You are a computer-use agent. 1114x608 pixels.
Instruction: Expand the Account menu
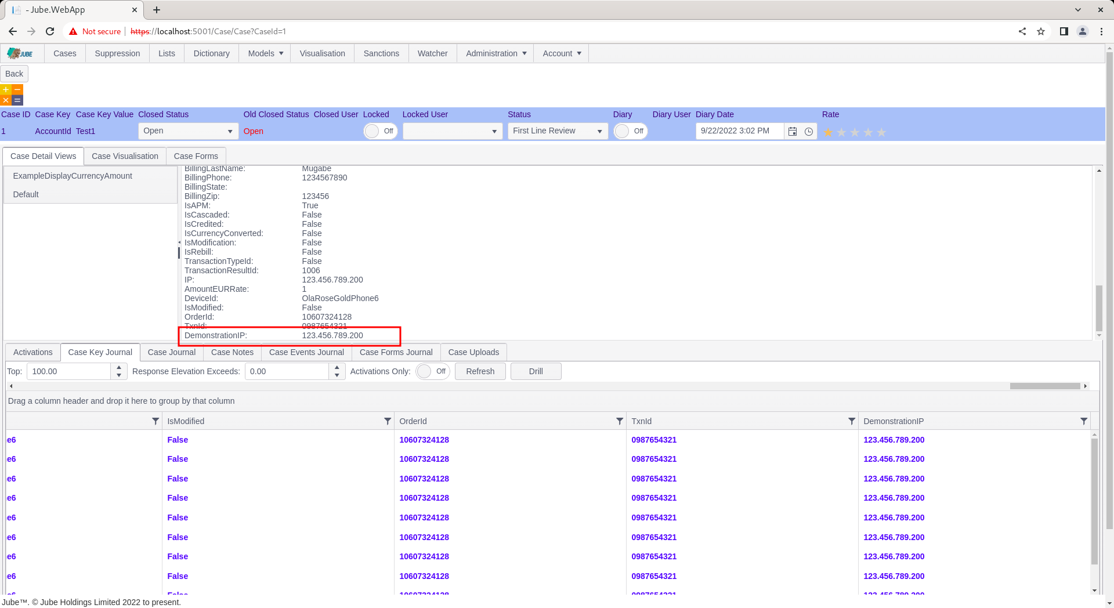pos(562,53)
